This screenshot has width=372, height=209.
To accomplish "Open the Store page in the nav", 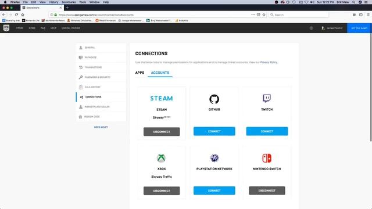I will [20, 28].
